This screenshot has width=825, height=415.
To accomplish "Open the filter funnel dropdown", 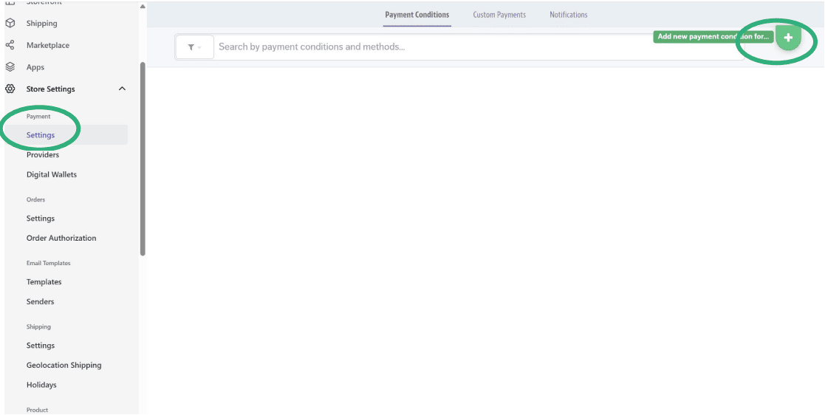I will point(194,47).
